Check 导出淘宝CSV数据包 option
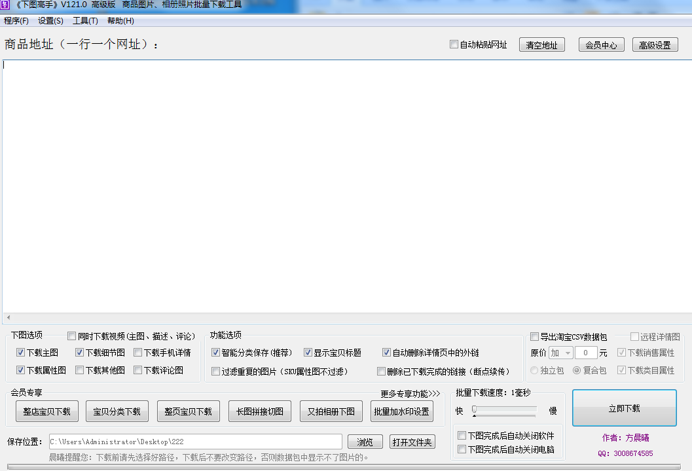The image size is (692, 471). point(534,336)
